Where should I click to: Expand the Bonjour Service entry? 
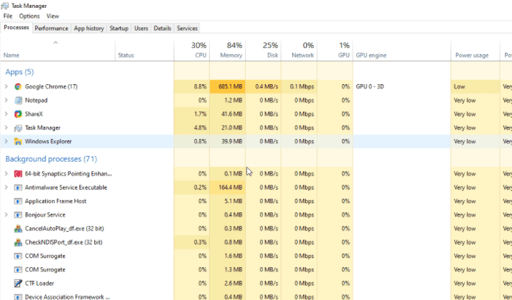6,214
